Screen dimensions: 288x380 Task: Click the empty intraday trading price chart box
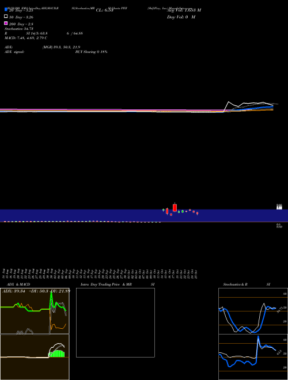pos(115,322)
